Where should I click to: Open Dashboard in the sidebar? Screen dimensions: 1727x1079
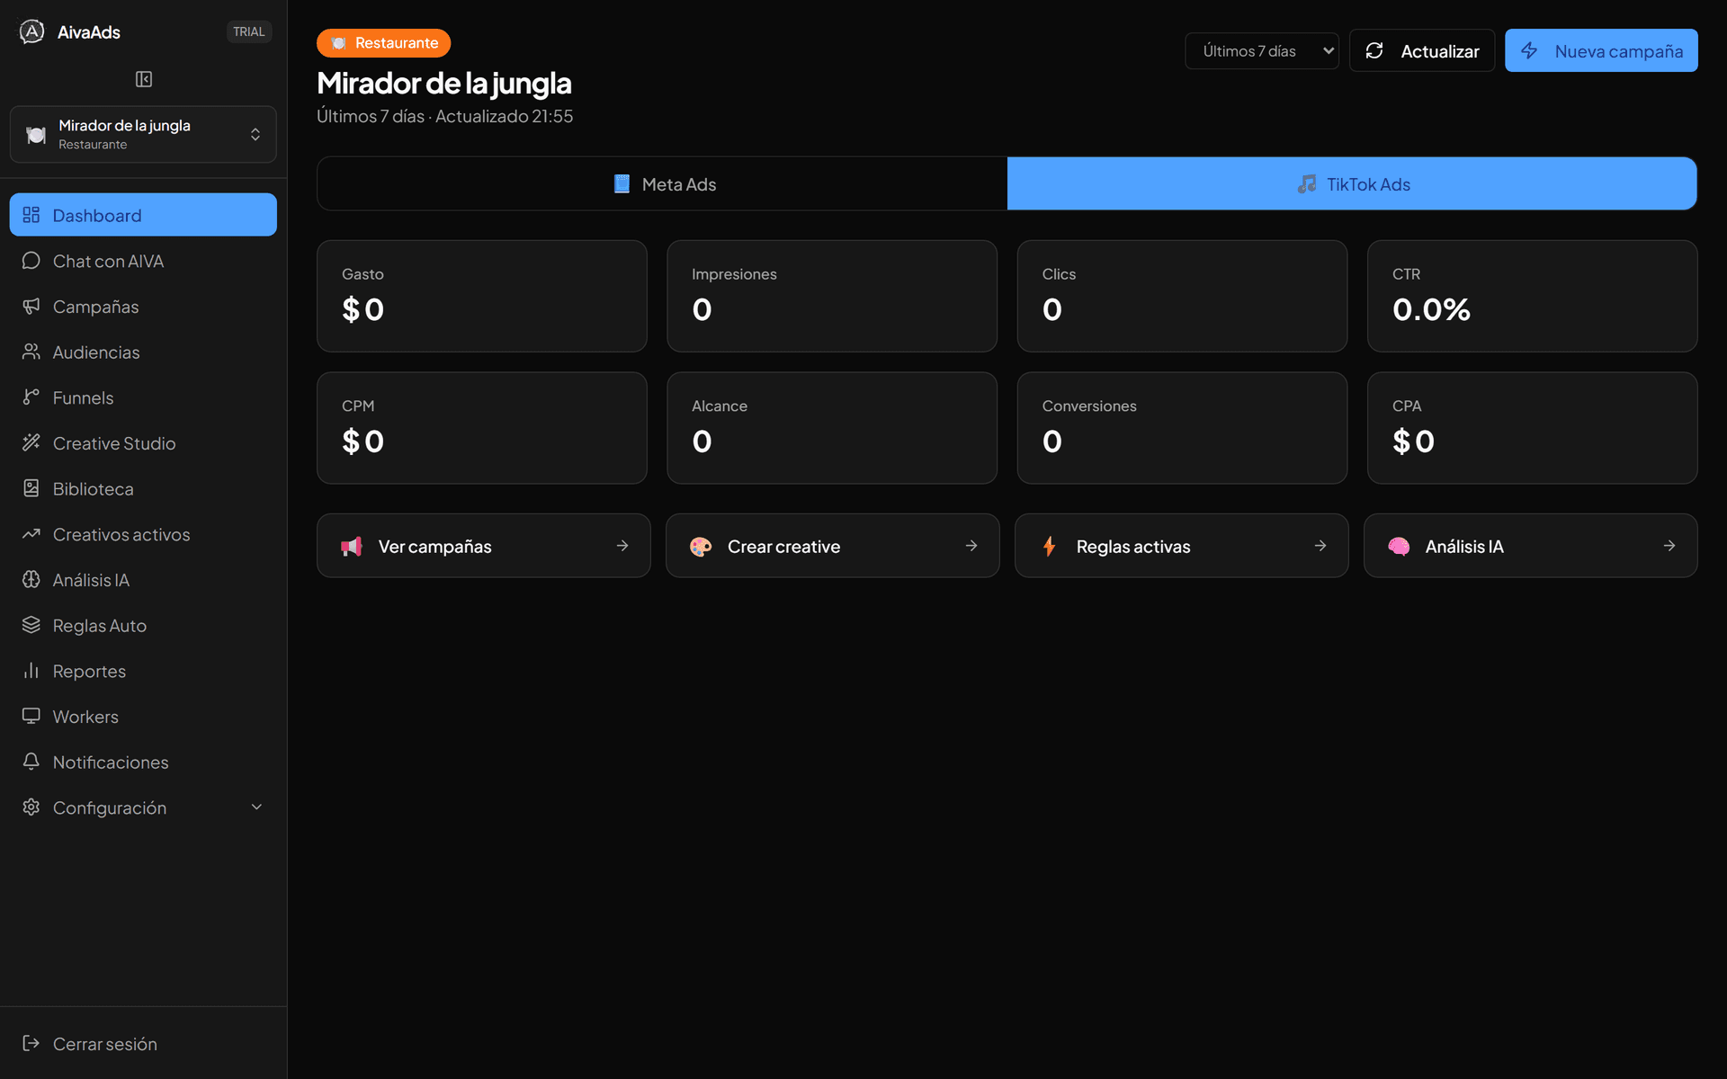pyautogui.click(x=143, y=215)
